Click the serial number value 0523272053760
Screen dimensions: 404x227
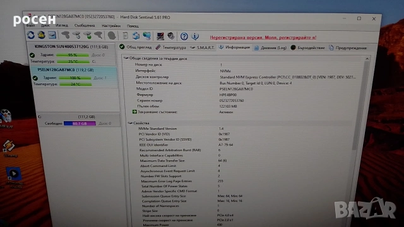tap(232, 101)
